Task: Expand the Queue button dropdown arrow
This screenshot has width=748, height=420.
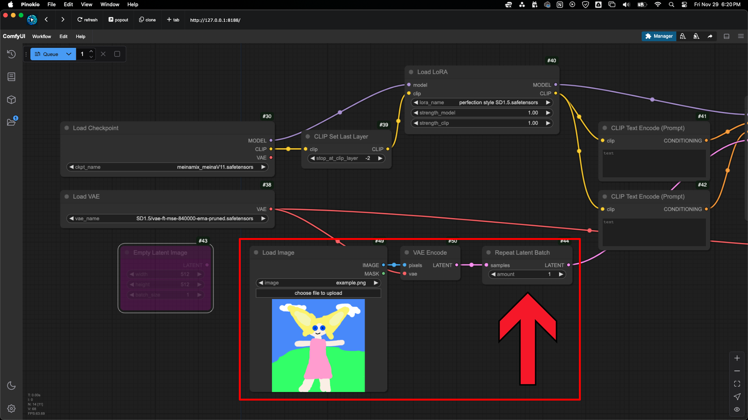Action: click(x=69, y=54)
